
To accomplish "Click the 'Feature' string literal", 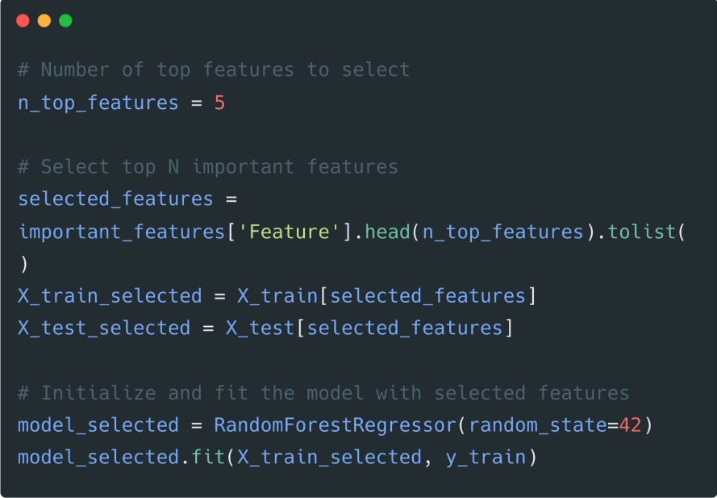I will (289, 232).
